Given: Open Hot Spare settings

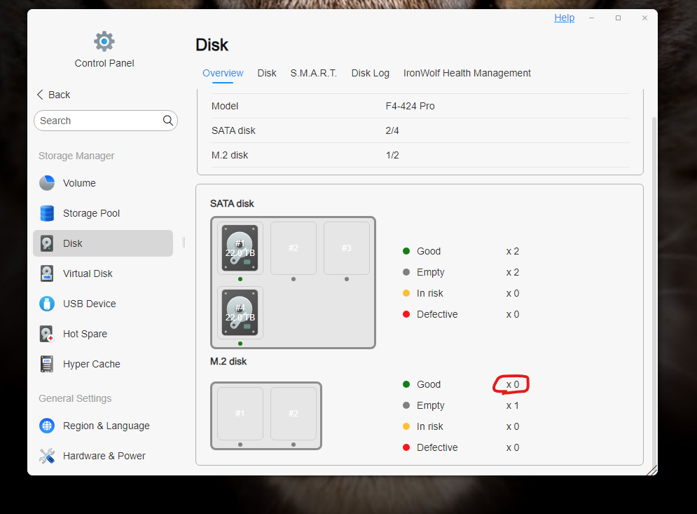Looking at the screenshot, I should point(103,334).
